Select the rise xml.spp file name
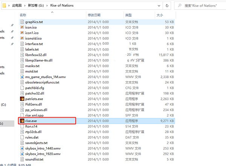The image size is (226, 166). pyautogui.click(x=34, y=115)
